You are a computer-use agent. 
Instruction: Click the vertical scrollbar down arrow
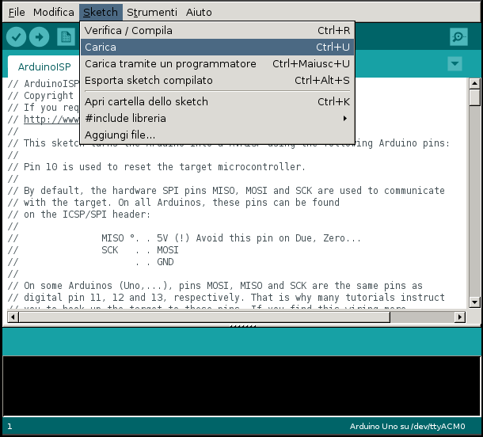474,302
